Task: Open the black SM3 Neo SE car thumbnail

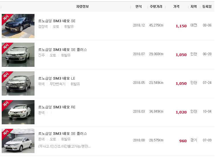Action: tap(18, 26)
